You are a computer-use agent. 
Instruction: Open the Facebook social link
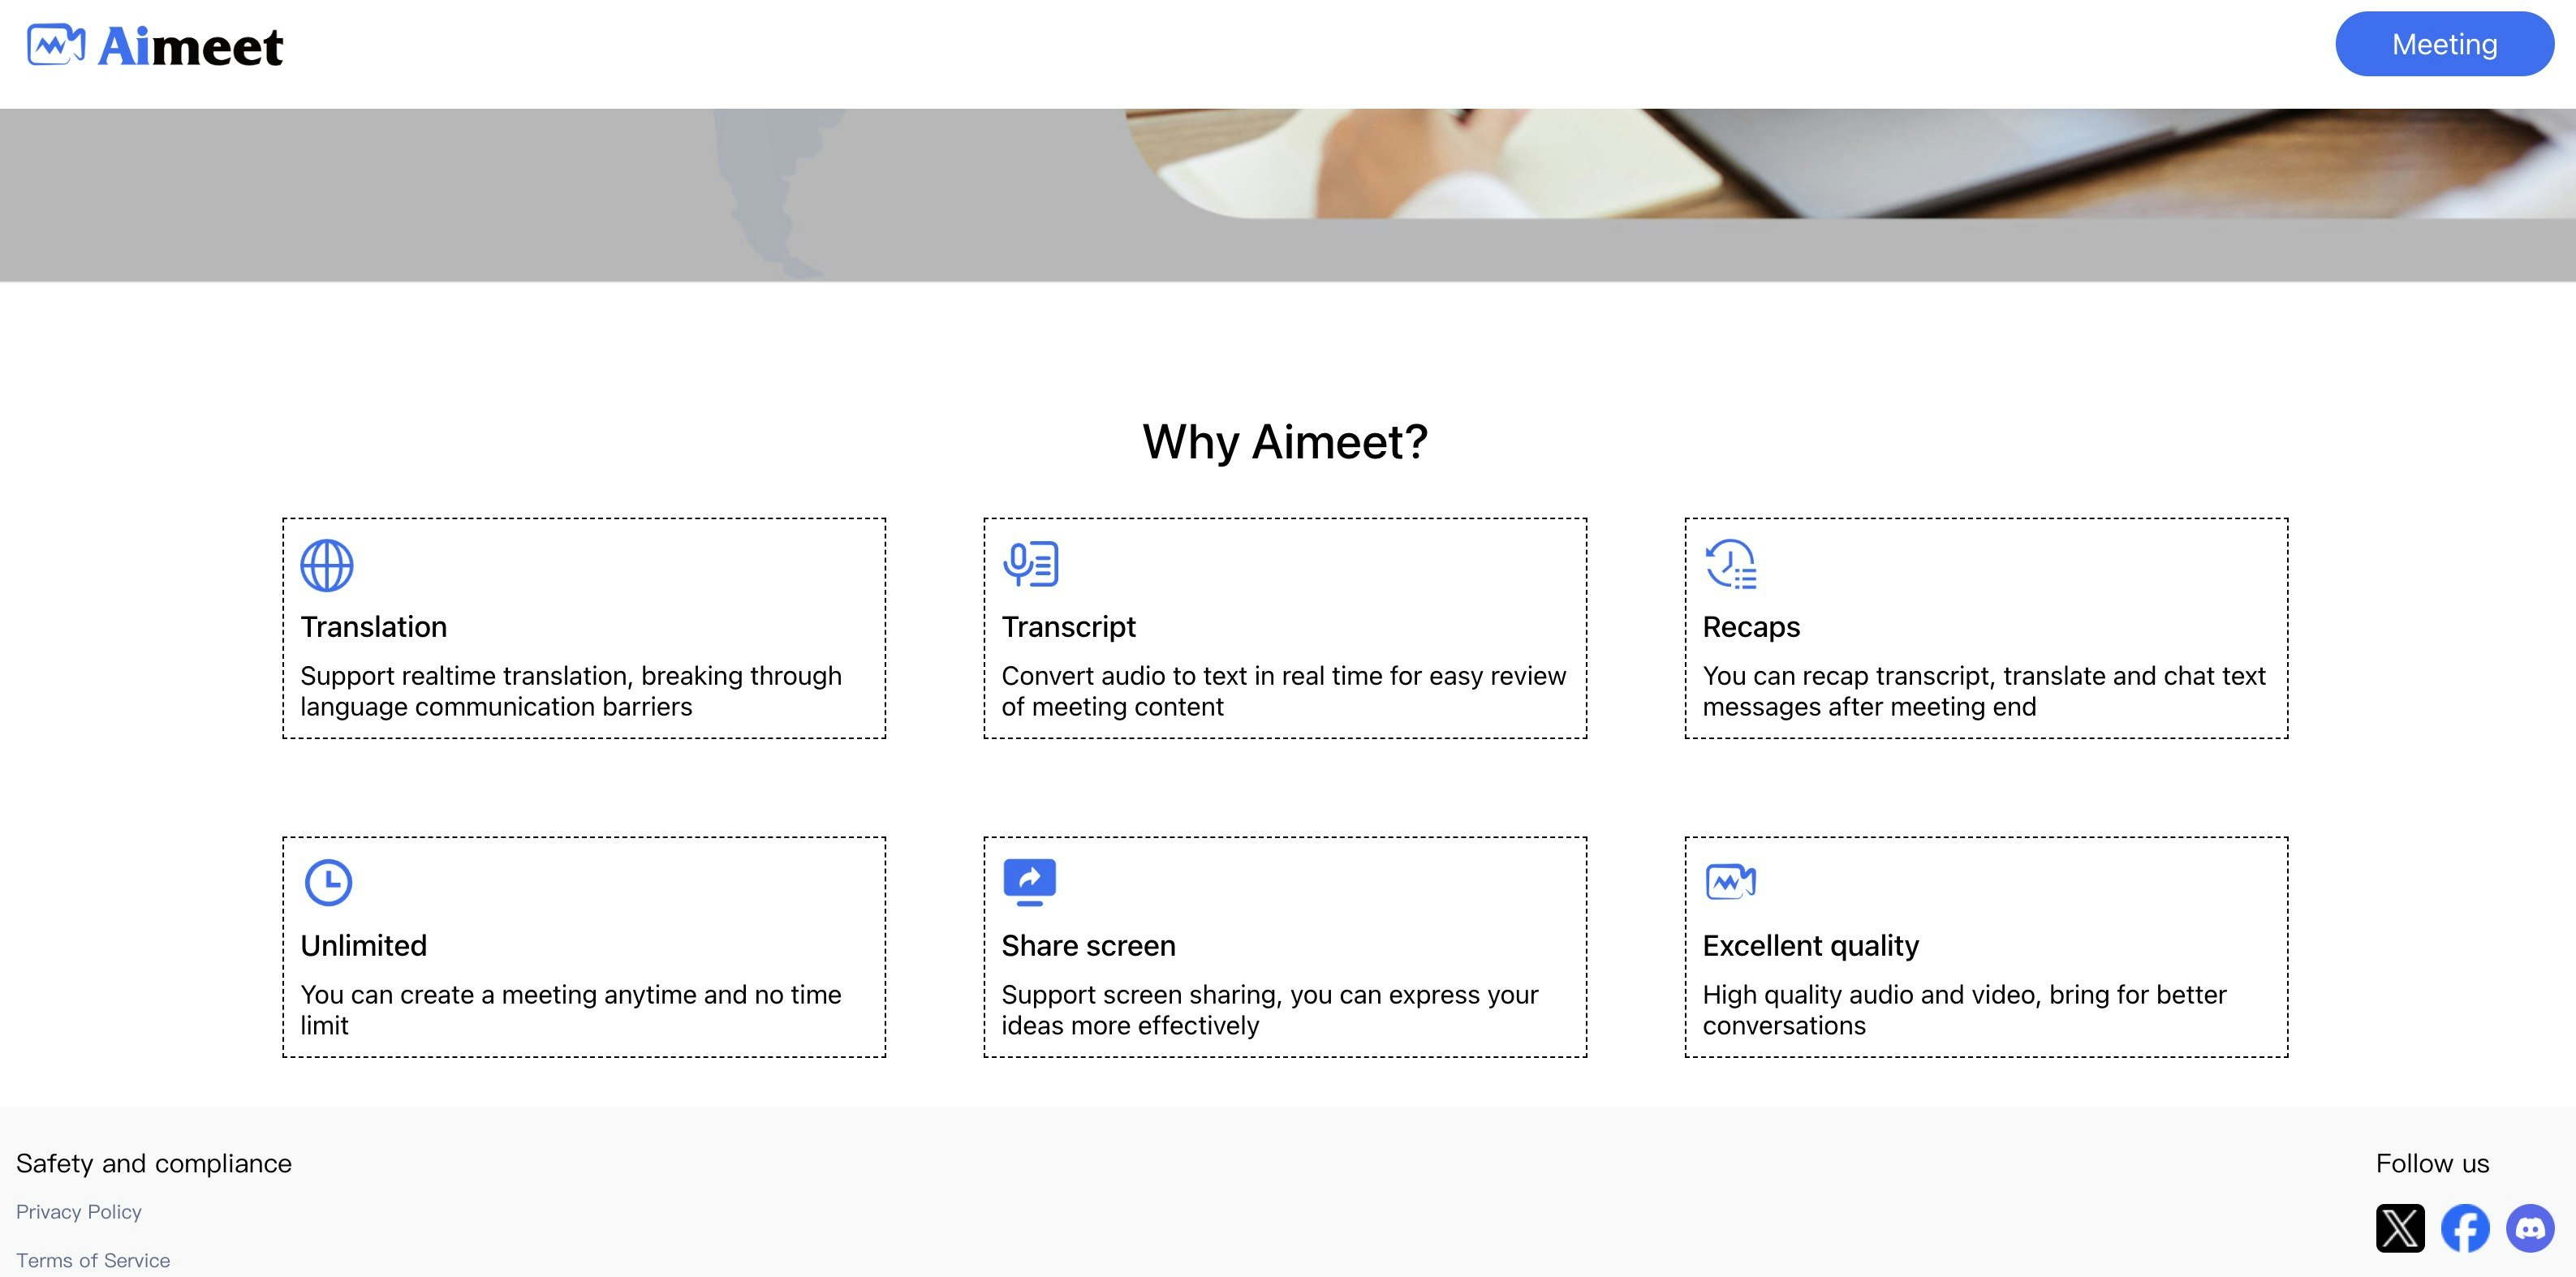coord(2465,1228)
